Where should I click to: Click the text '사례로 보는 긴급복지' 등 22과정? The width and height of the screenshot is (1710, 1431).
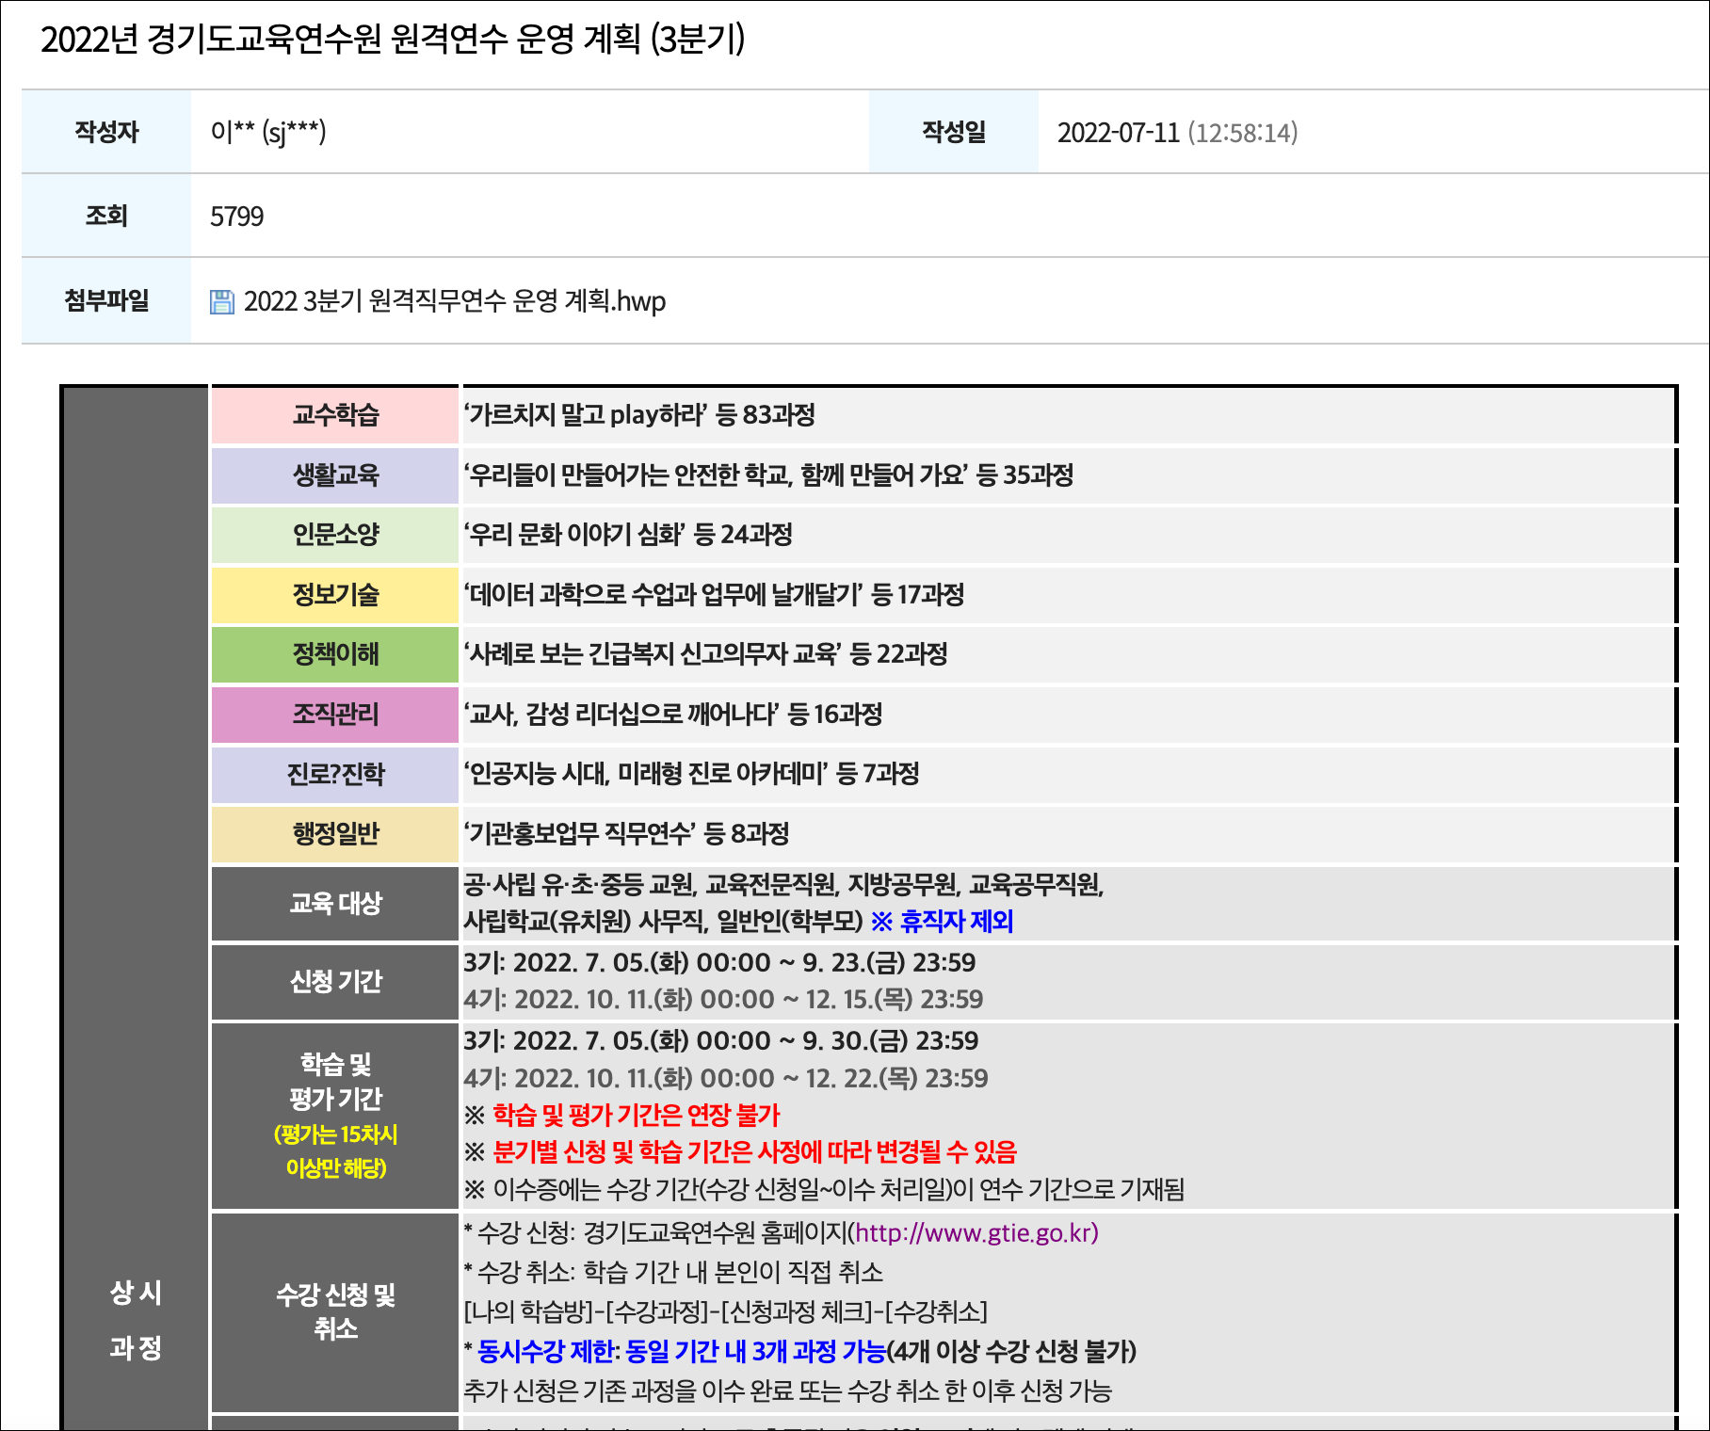click(705, 654)
